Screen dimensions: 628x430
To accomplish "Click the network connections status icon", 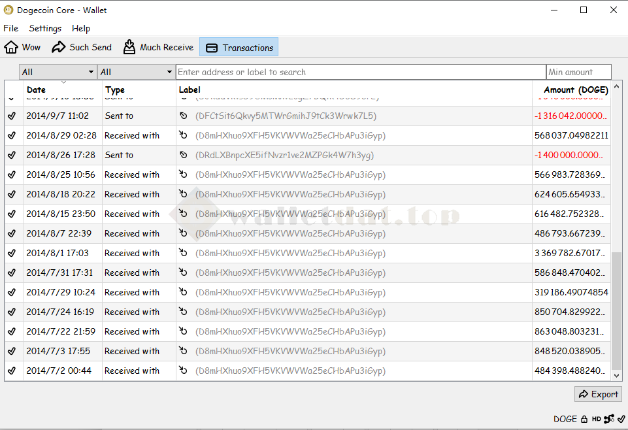I will [609, 419].
